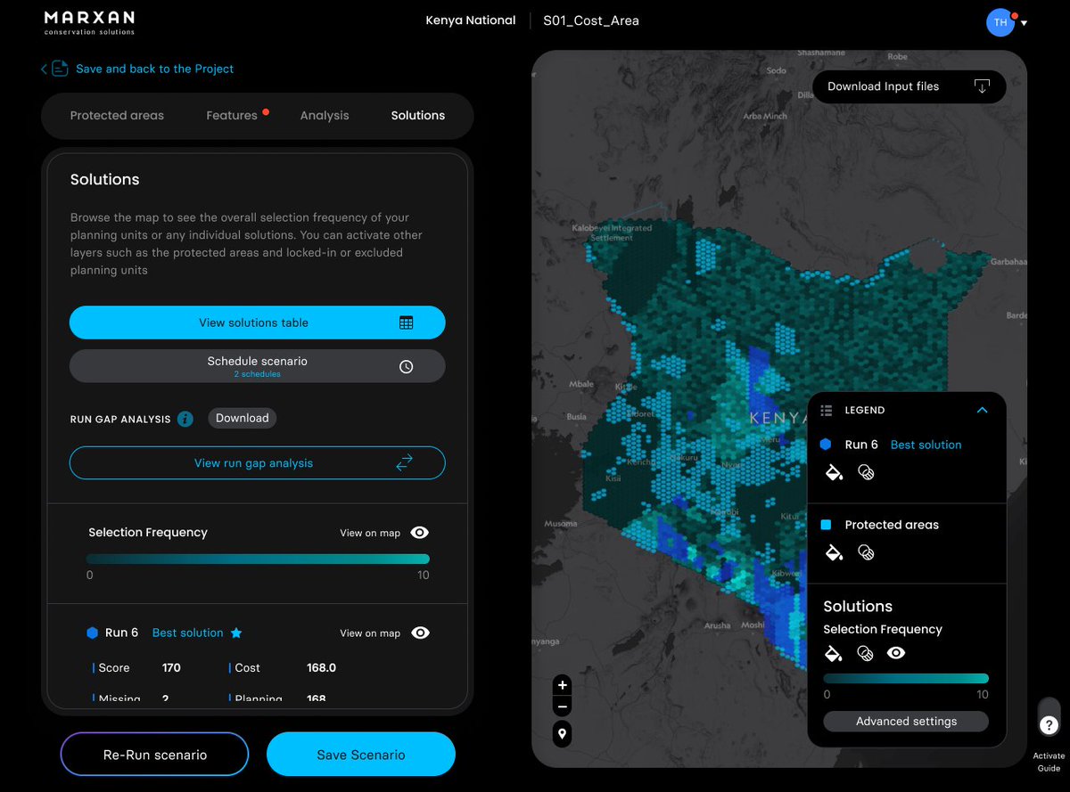Image resolution: width=1070 pixels, height=792 pixels.
Task: Adjust opacity icon for Selection Frequency legend
Action: [x=866, y=653]
